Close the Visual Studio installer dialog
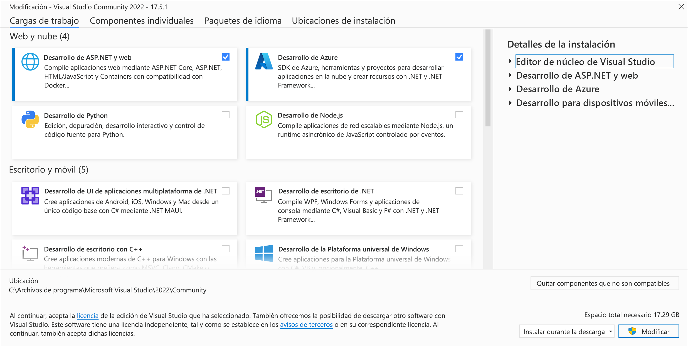Viewport: 688px width, 347px height. (681, 7)
